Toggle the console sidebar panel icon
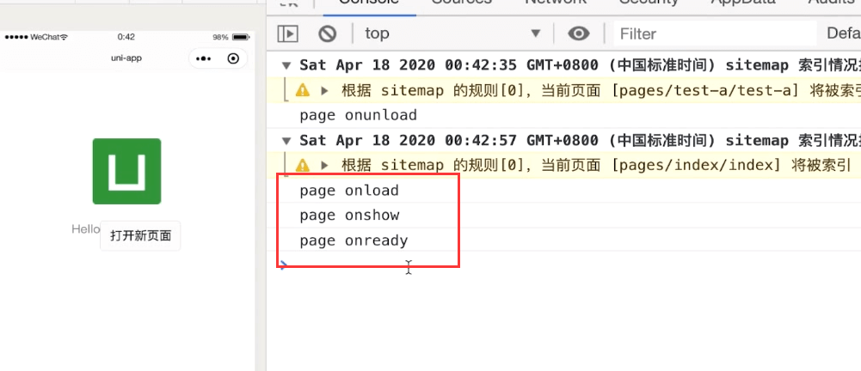Image resolution: width=861 pixels, height=371 pixels. point(288,34)
